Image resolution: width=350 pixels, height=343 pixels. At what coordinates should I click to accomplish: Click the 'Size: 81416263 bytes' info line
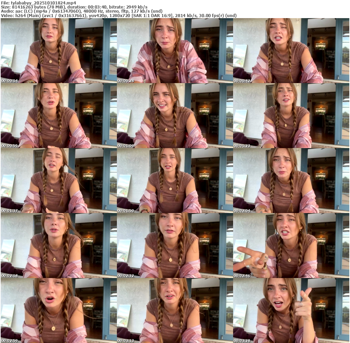pyautogui.click(x=74, y=7)
